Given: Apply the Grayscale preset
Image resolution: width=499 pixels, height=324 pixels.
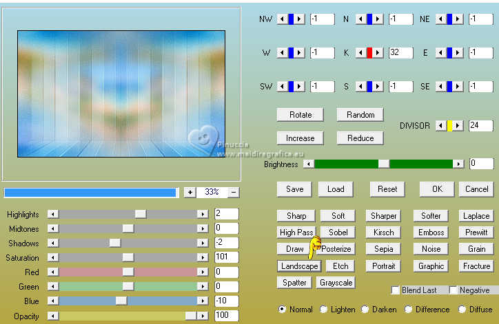Looking at the screenshot, I should (x=336, y=283).
